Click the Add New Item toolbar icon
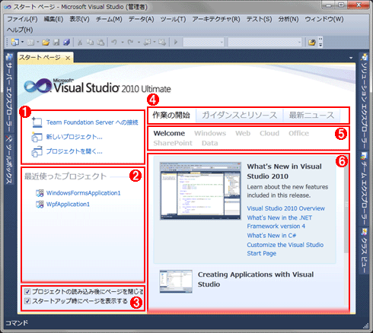 (31, 42)
